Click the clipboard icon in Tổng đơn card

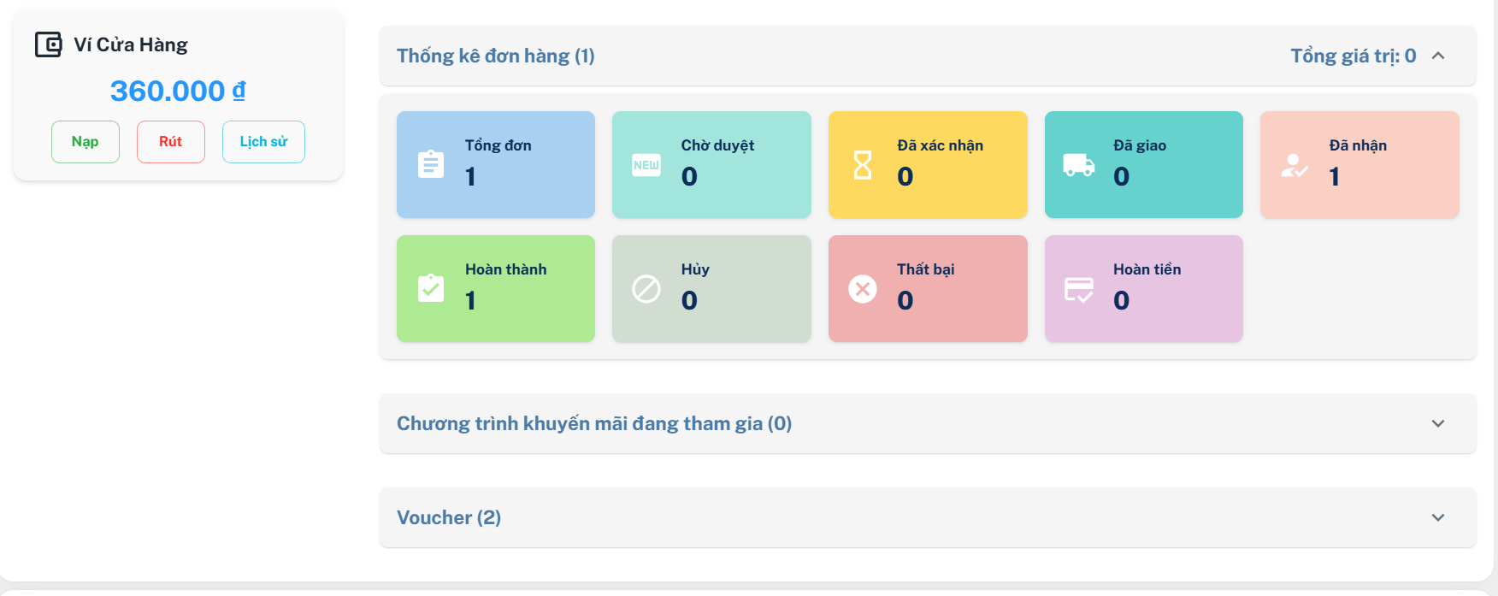(431, 164)
